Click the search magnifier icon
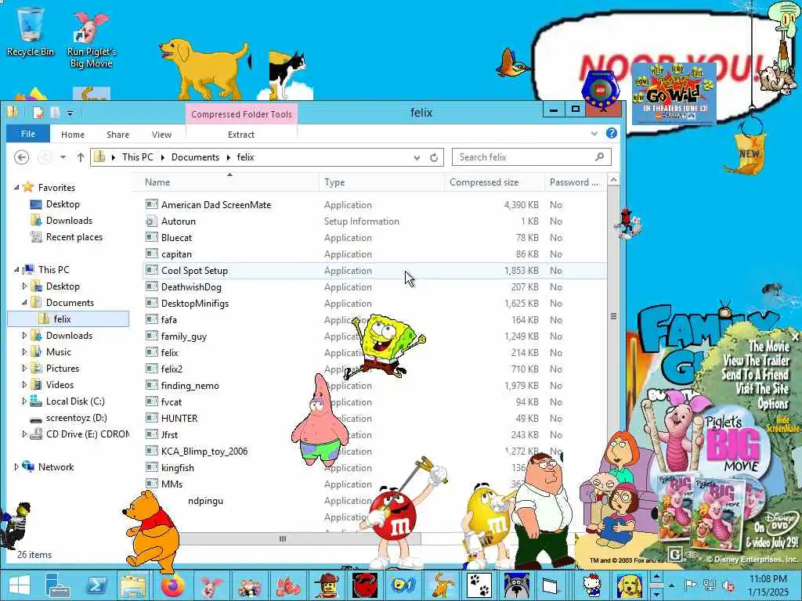Screen dimensions: 802x601 coord(599,157)
